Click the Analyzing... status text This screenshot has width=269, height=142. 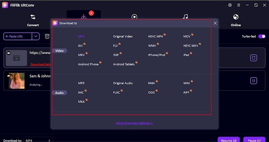point(36,85)
